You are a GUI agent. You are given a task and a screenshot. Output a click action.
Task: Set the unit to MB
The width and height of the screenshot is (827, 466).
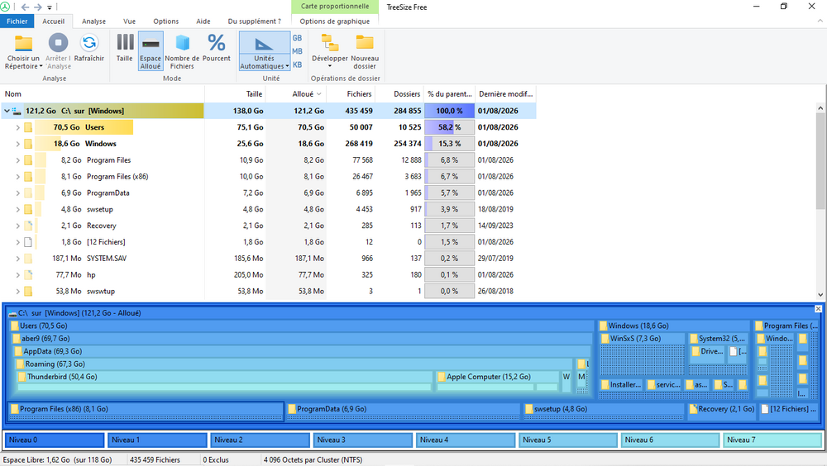pyautogui.click(x=297, y=51)
